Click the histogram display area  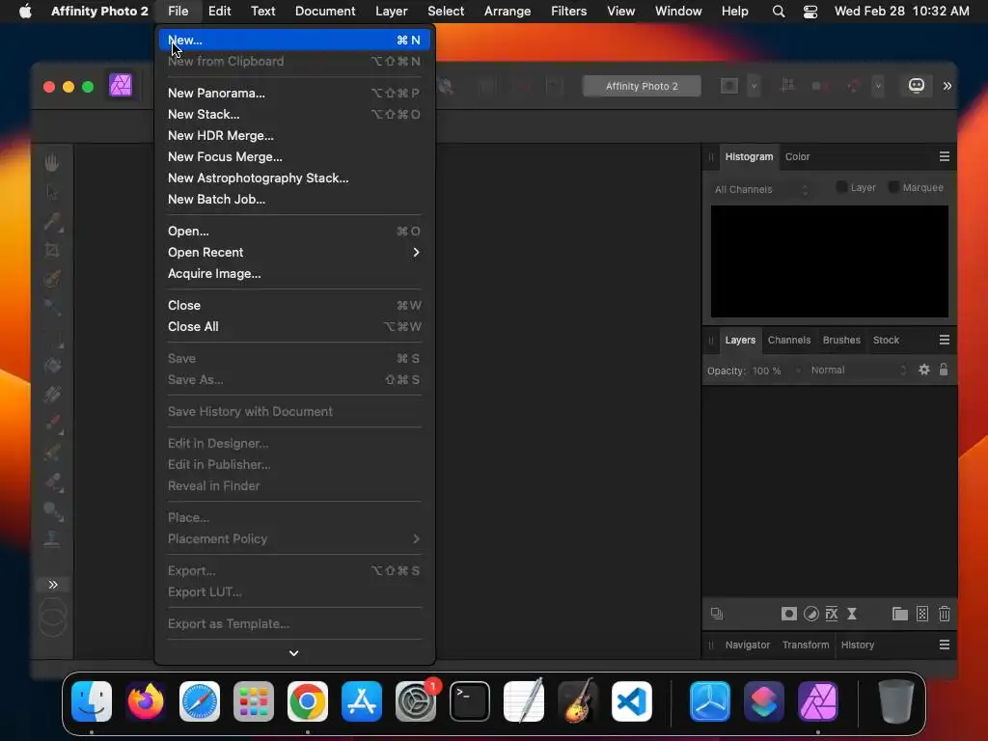pyautogui.click(x=829, y=261)
